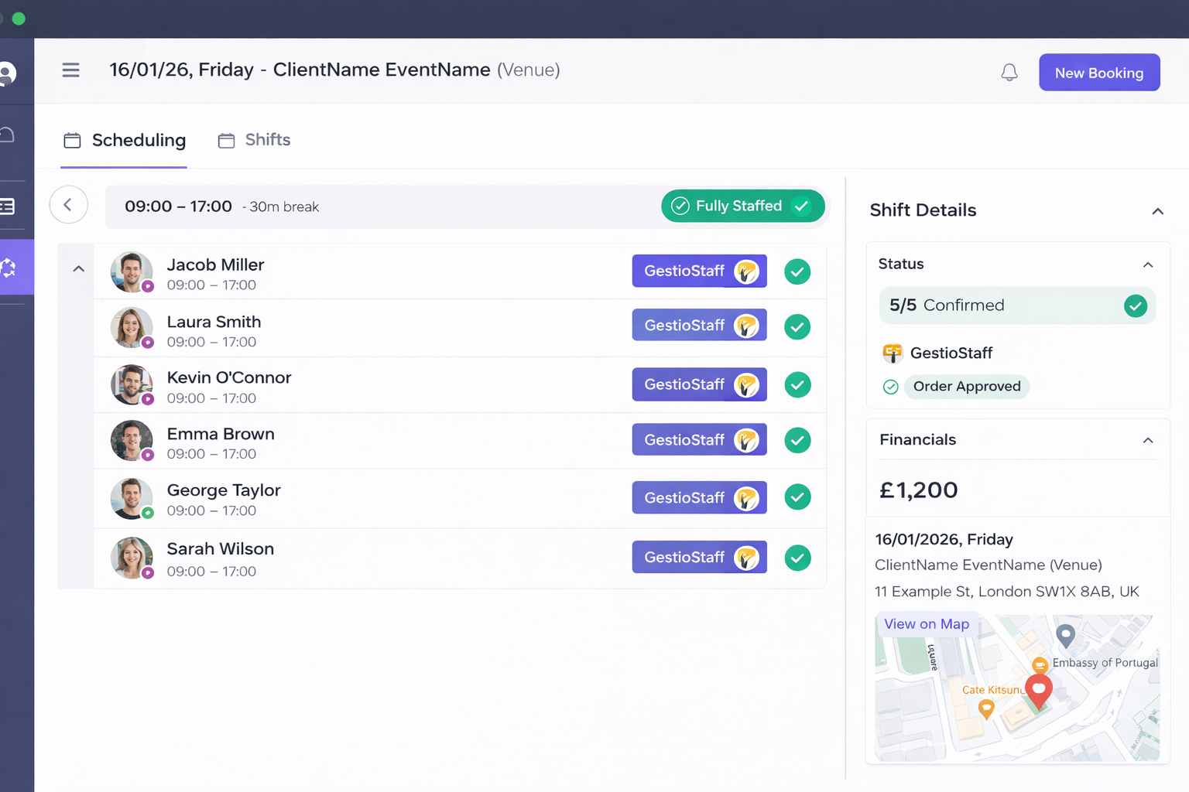1189x792 pixels.
Task: Collapse the Shift Details panel
Action: [x=1157, y=210]
